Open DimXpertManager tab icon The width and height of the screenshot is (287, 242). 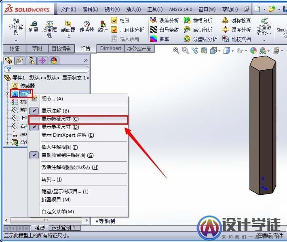(42, 60)
